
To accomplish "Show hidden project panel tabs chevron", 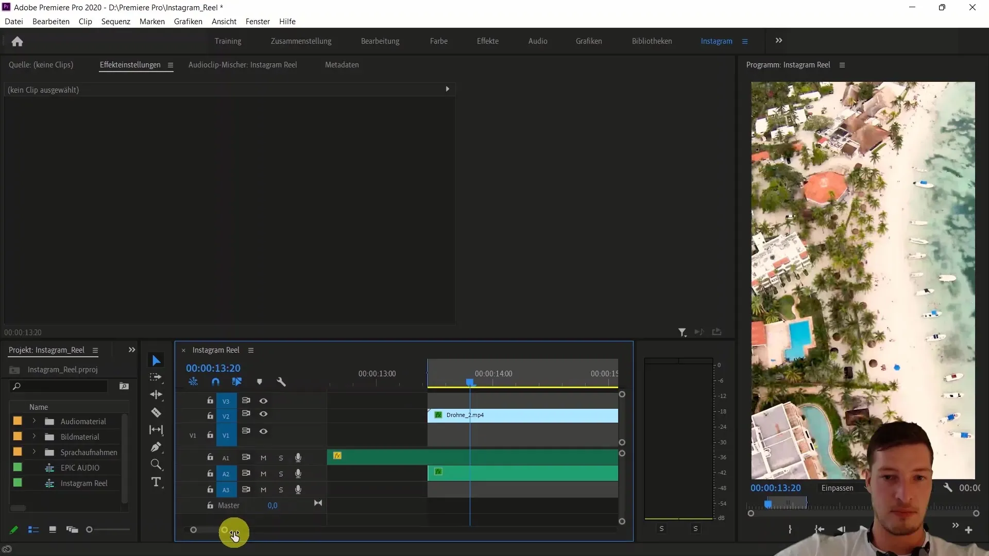I will tap(132, 350).
